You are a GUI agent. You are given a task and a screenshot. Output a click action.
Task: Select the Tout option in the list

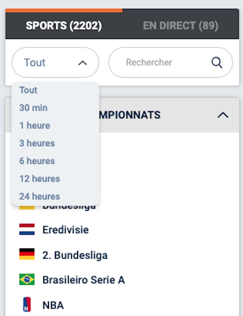tap(28, 90)
